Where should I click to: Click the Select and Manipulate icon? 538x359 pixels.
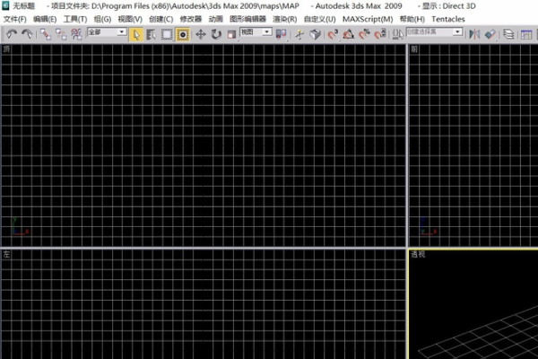point(299,34)
